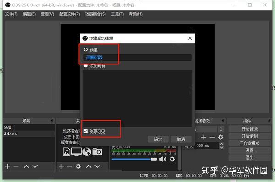Open audio mixer settings gear
The width and height of the screenshot is (275, 182).
172,159
